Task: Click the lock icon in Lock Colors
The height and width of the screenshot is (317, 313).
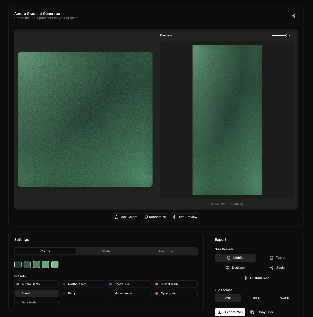Action: (117, 217)
